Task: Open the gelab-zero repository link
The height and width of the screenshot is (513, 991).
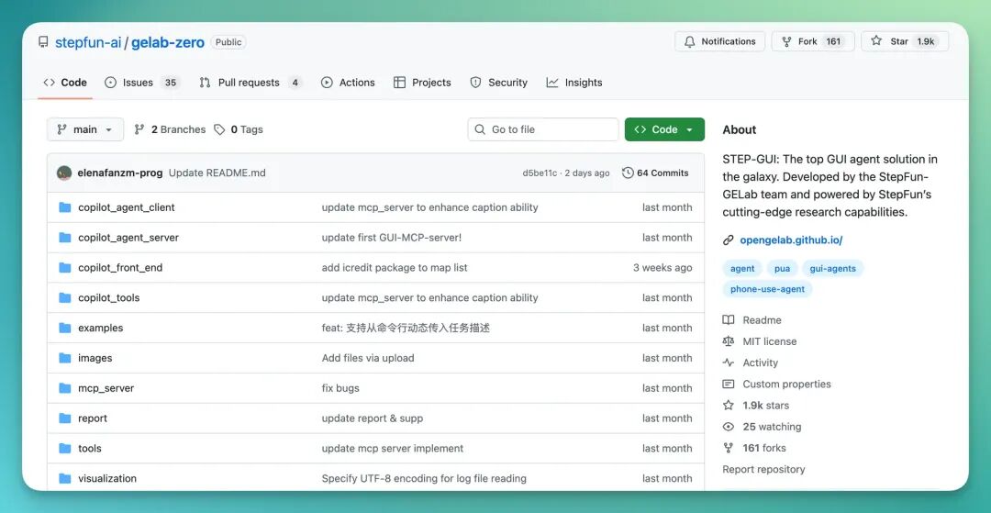Action: (168, 42)
